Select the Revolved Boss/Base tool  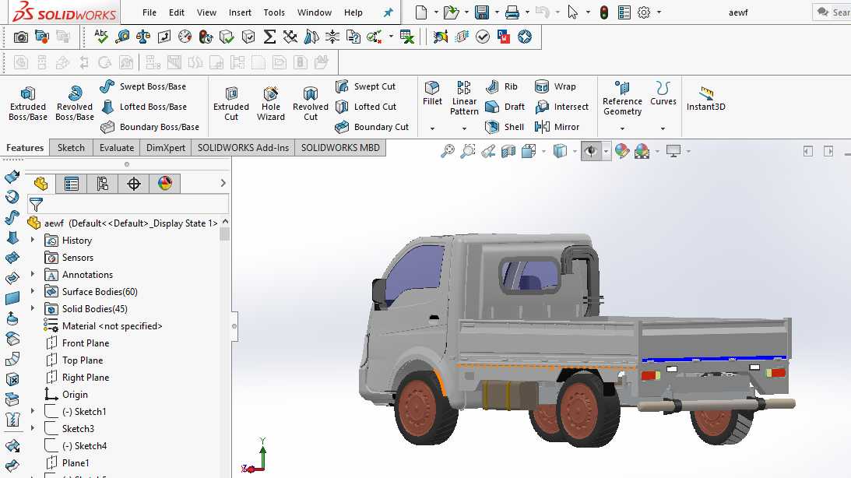[74, 103]
